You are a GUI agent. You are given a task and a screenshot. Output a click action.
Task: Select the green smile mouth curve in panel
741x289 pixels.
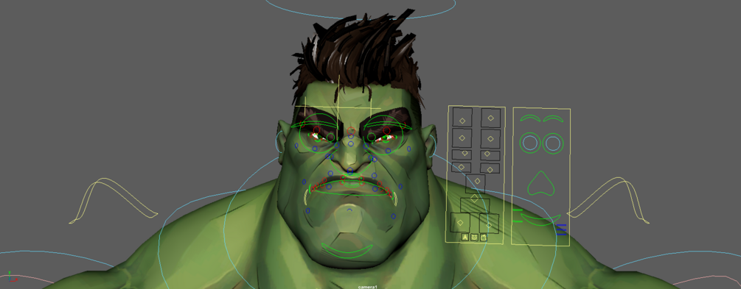coord(541,220)
